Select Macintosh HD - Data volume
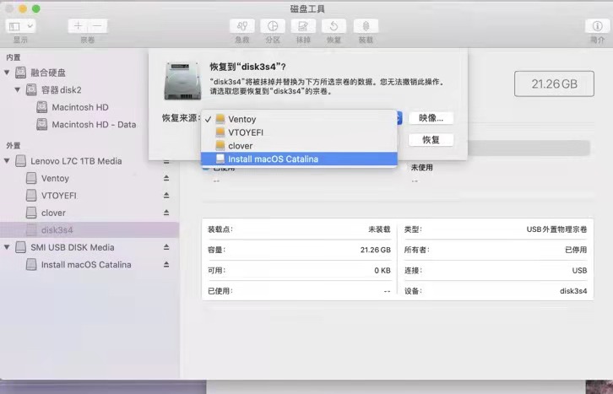The image size is (613, 394). coord(94,125)
